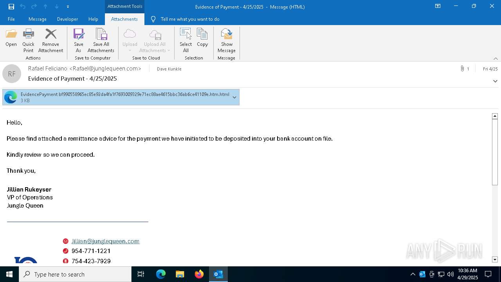Click the message vertical scrollbar thumb
The width and height of the screenshot is (501, 282).
(495, 152)
